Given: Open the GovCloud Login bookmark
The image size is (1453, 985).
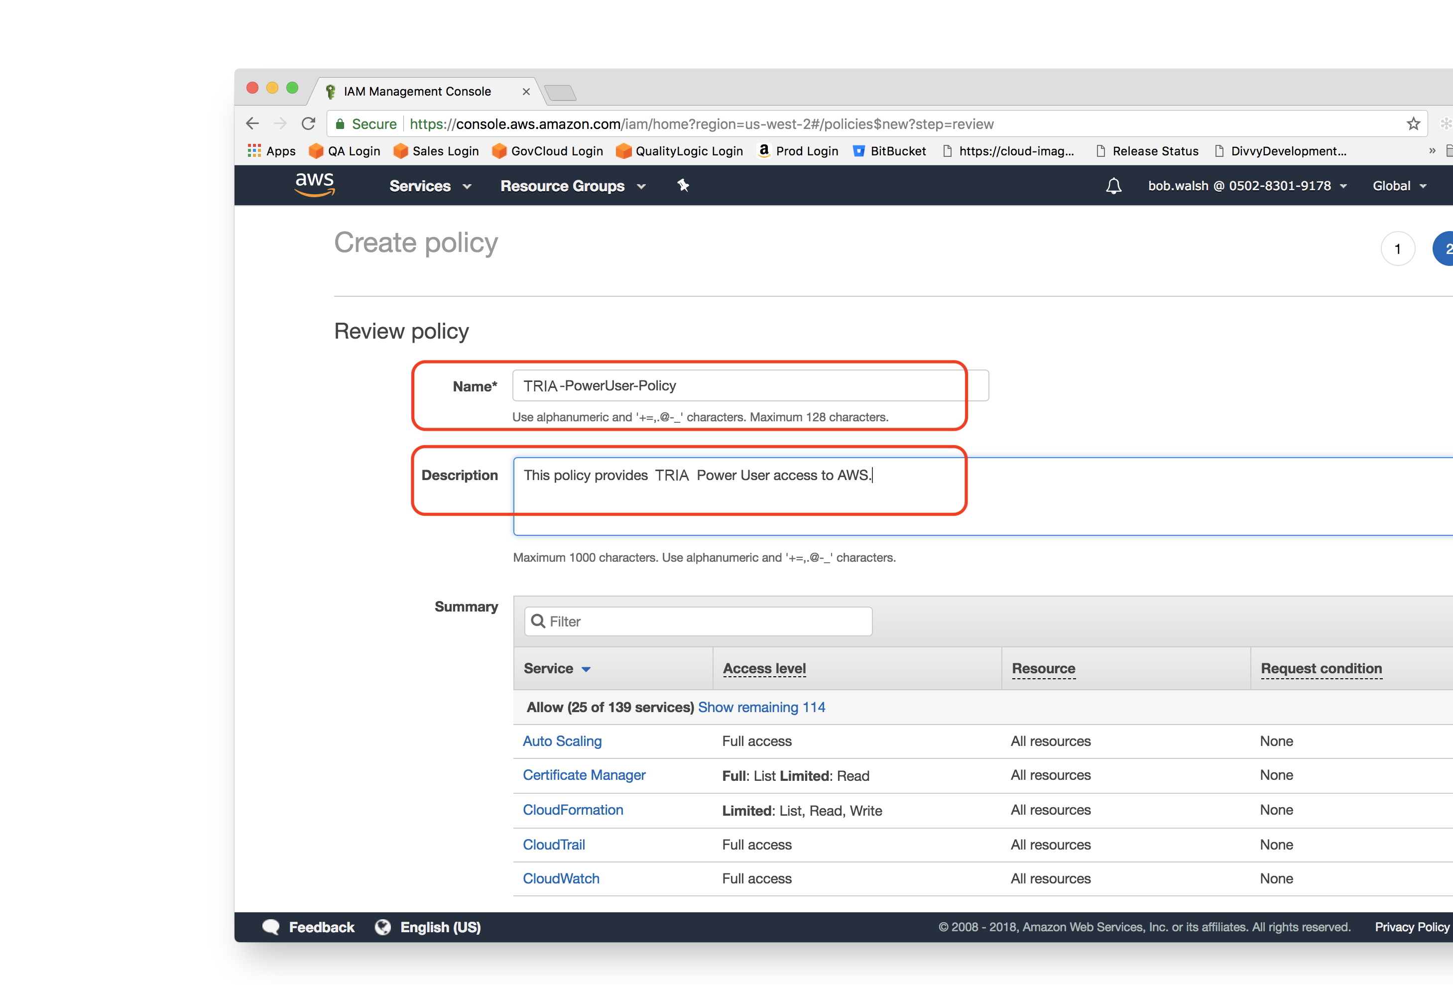Looking at the screenshot, I should pos(548,151).
